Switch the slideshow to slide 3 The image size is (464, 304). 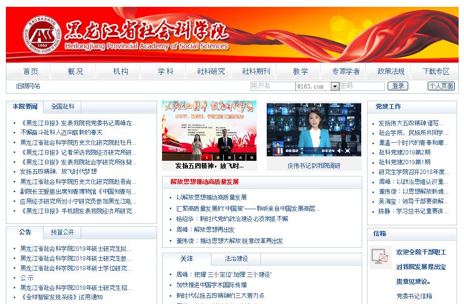pos(229,157)
